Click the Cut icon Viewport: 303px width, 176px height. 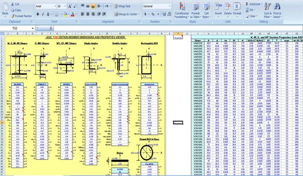pyautogui.click(x=13, y=4)
